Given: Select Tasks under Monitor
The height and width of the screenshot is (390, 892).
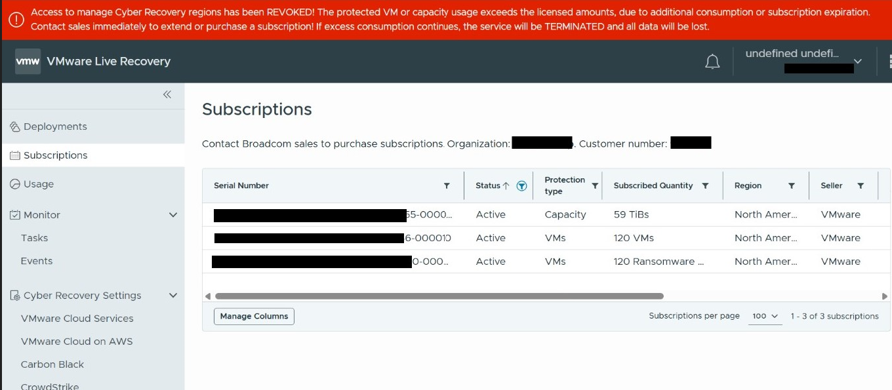Looking at the screenshot, I should click(34, 238).
